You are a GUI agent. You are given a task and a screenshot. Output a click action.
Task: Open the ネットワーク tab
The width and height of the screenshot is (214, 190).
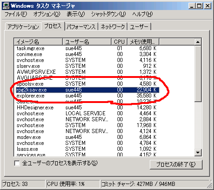113,27
